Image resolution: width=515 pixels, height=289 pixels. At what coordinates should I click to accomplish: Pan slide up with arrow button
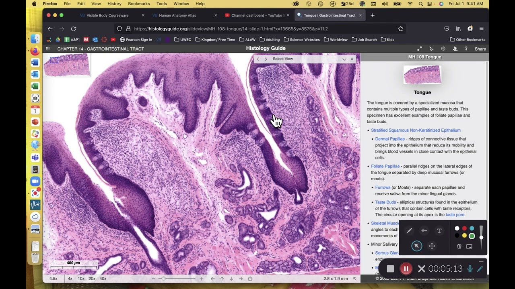[222, 279]
